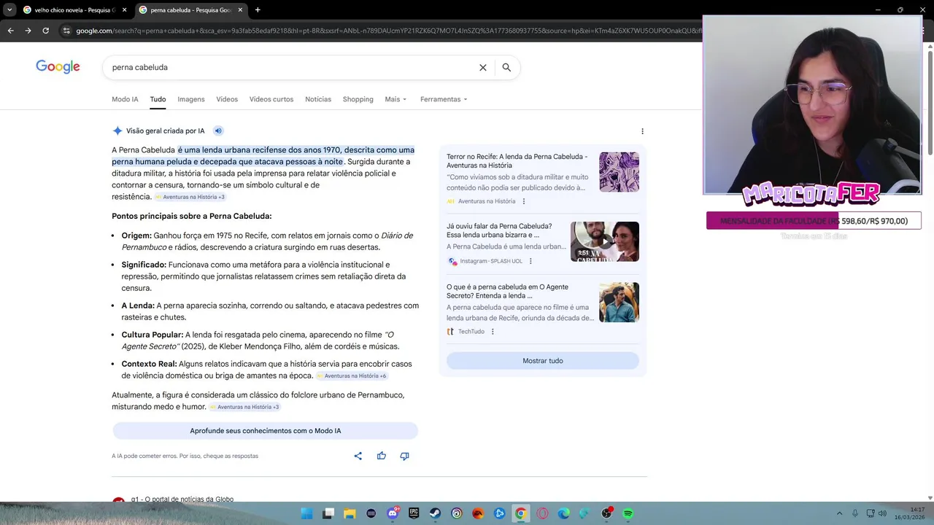Click the page vertical scrollbar

point(930,102)
